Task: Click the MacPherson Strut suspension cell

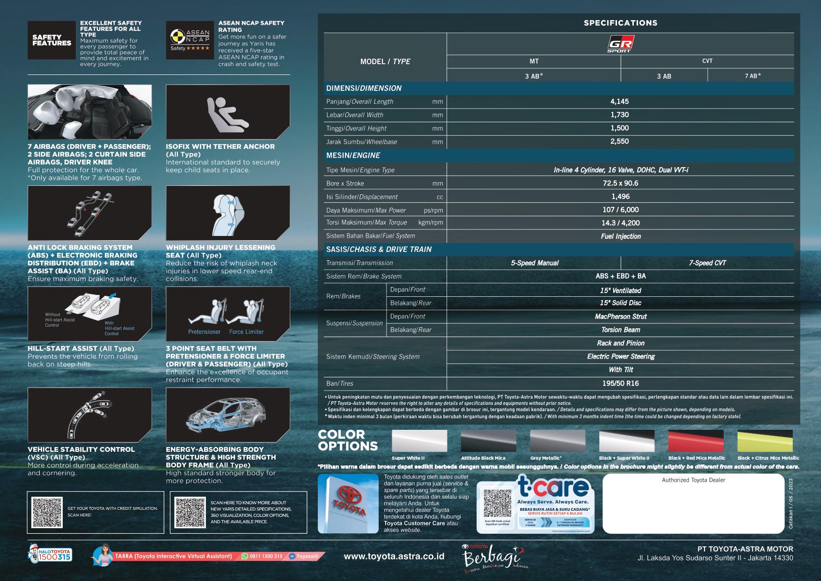Action: point(621,316)
